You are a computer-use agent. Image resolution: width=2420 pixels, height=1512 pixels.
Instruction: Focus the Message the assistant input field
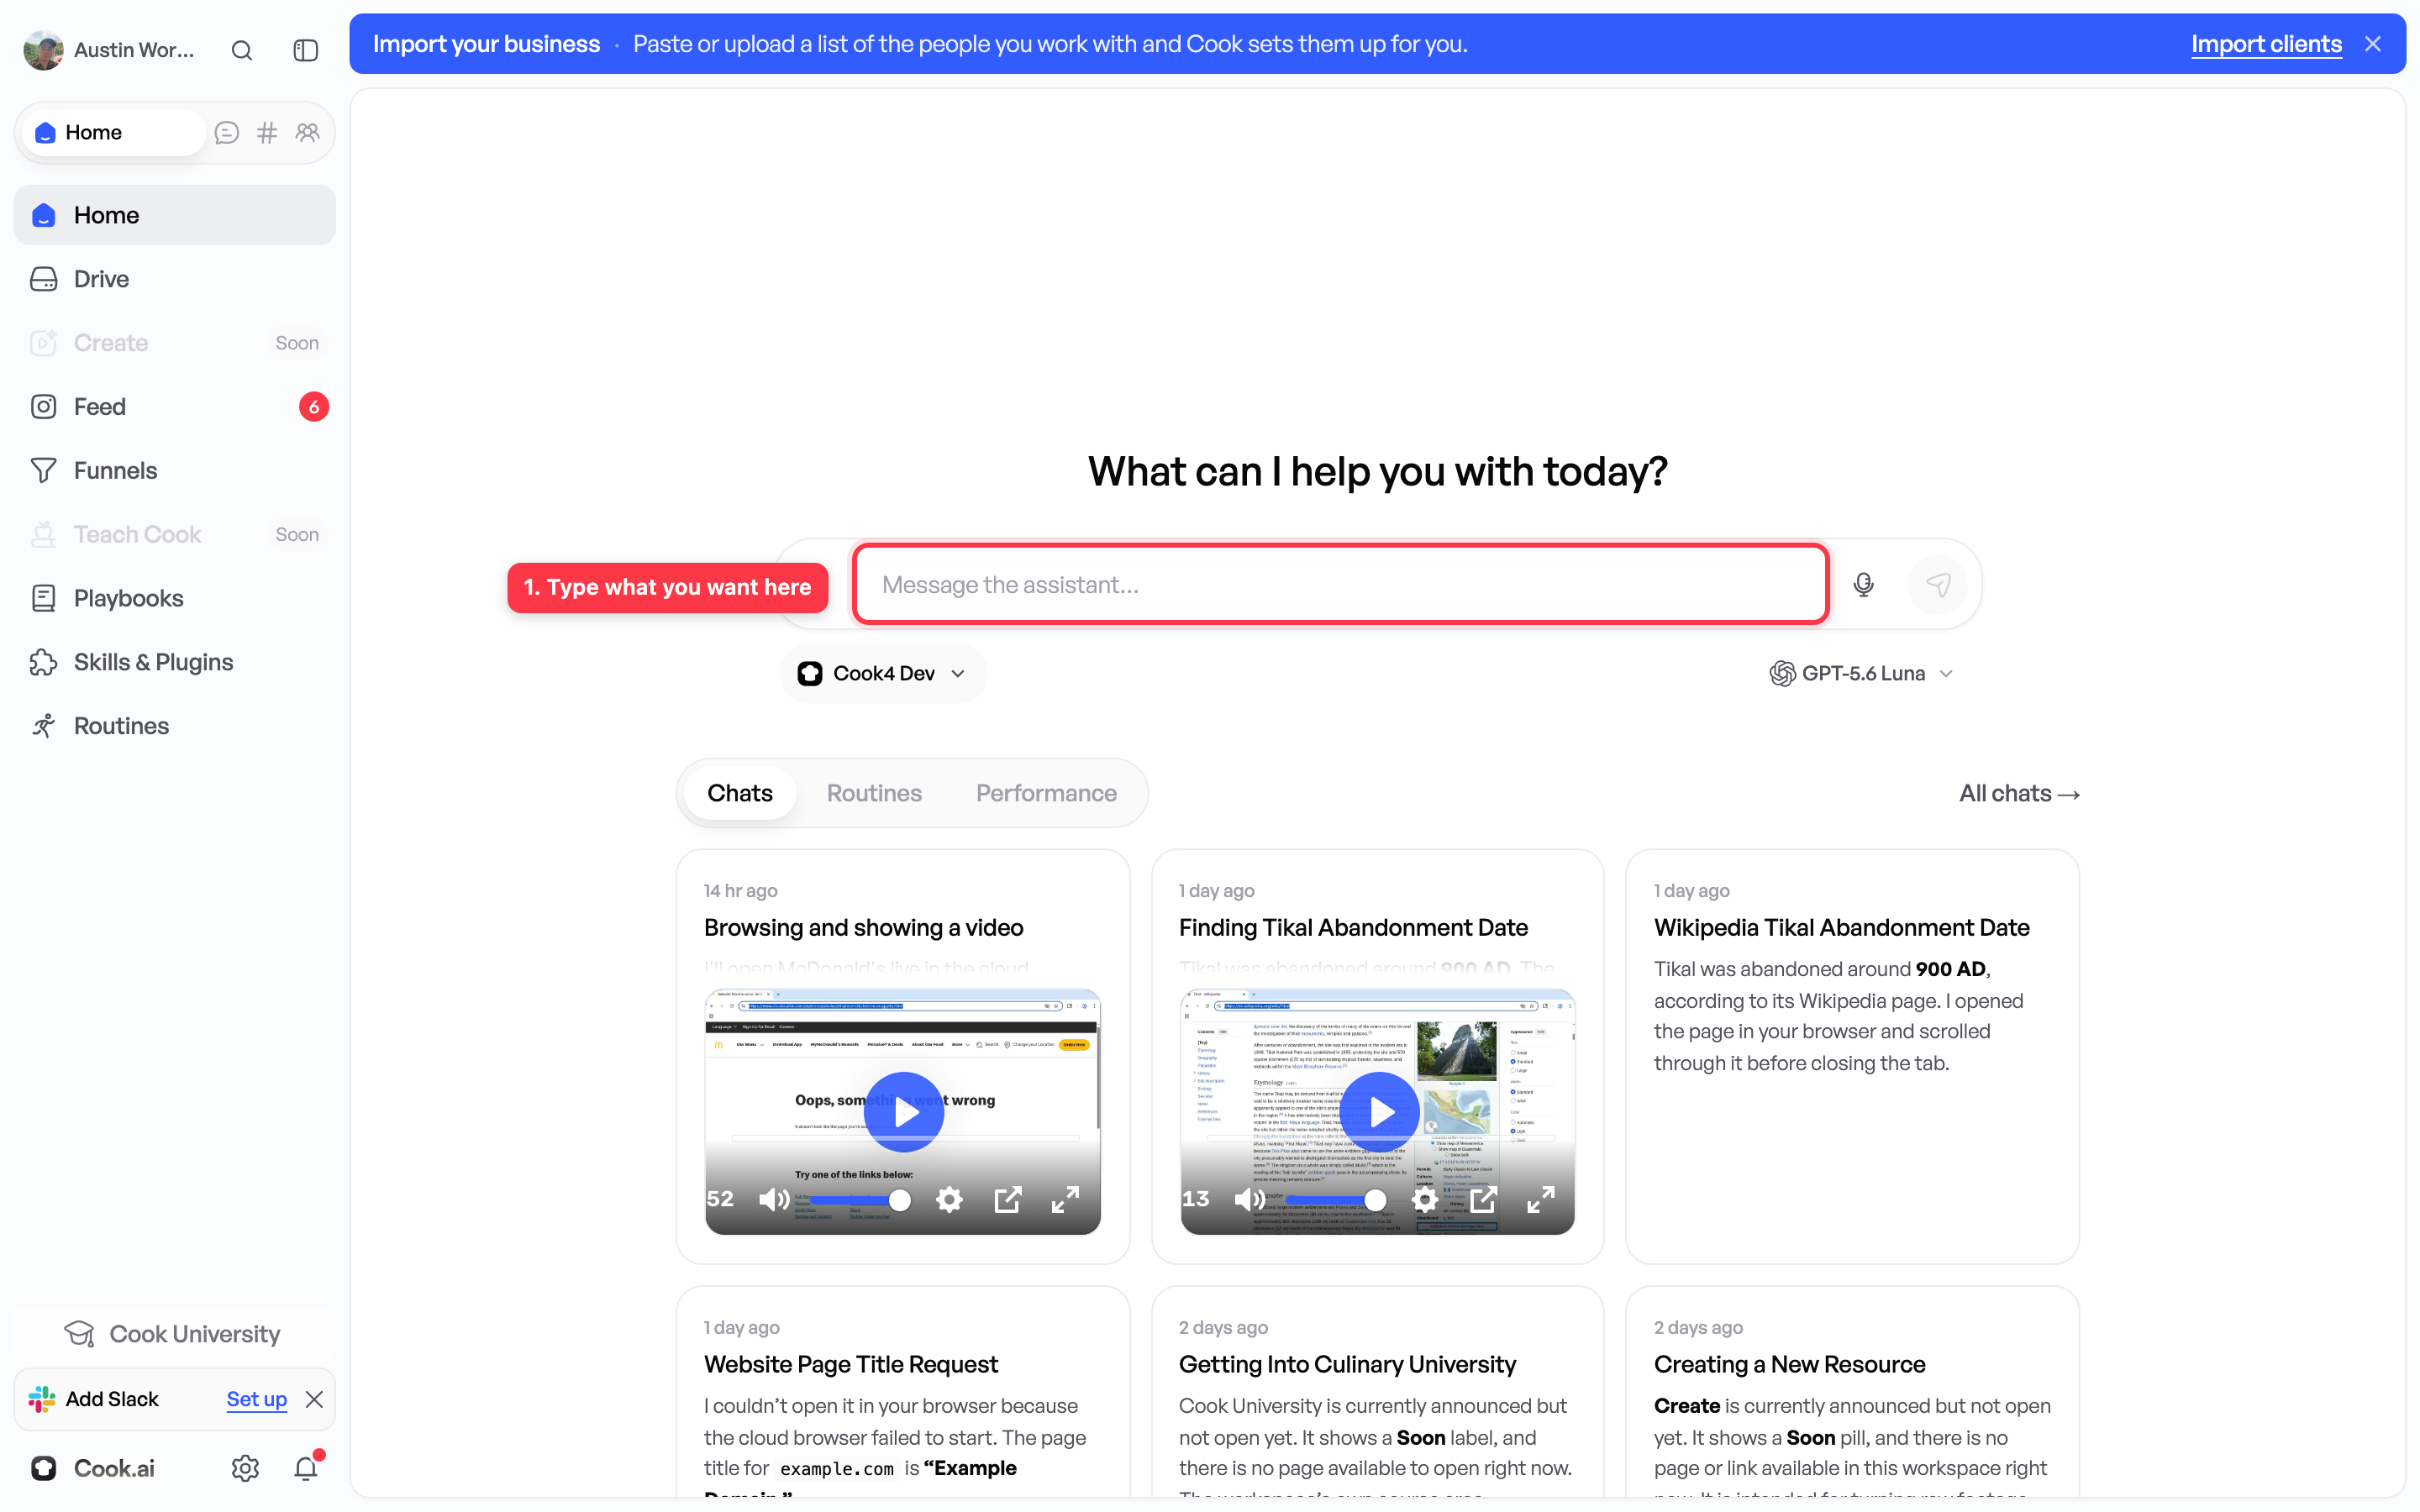point(1340,585)
